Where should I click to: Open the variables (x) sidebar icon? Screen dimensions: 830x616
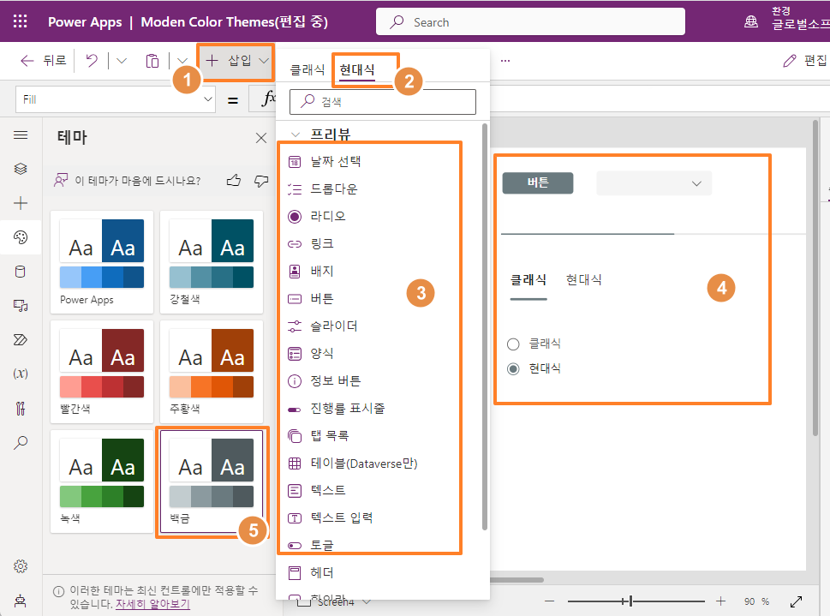point(21,374)
